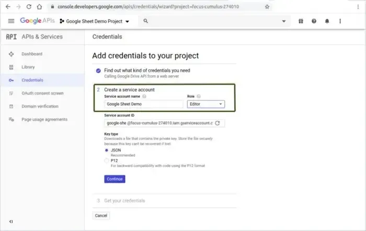Open the Role dropdown set to Editor

(206, 104)
